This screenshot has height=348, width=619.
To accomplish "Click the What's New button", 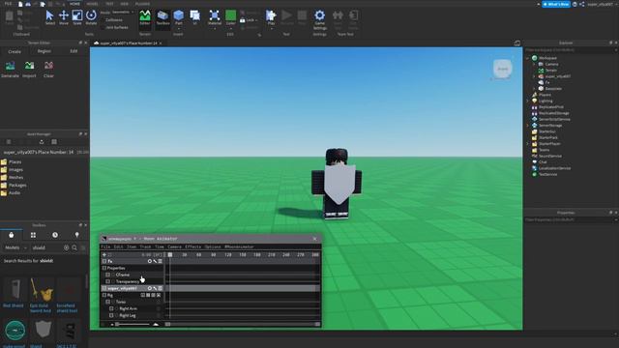I will pyautogui.click(x=556, y=4).
